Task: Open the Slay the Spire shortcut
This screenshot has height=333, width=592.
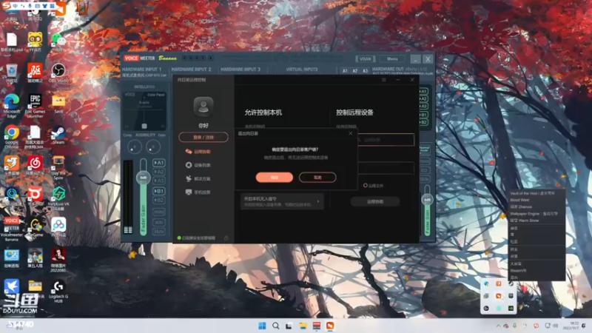Action: click(58, 167)
